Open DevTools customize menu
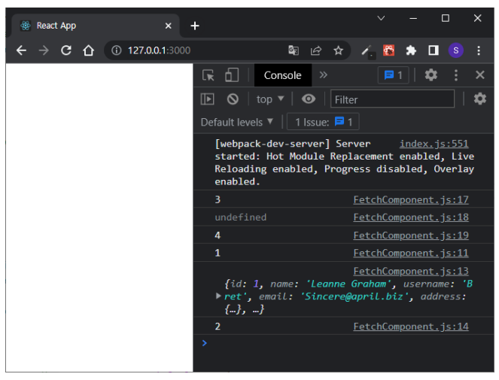Viewport: 499px width, 380px height. pyautogui.click(x=455, y=75)
